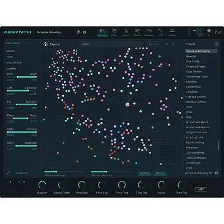This screenshot has height=224, width=224.
Task: Open the LFO view icon
Action: pyautogui.click(x=160, y=32)
